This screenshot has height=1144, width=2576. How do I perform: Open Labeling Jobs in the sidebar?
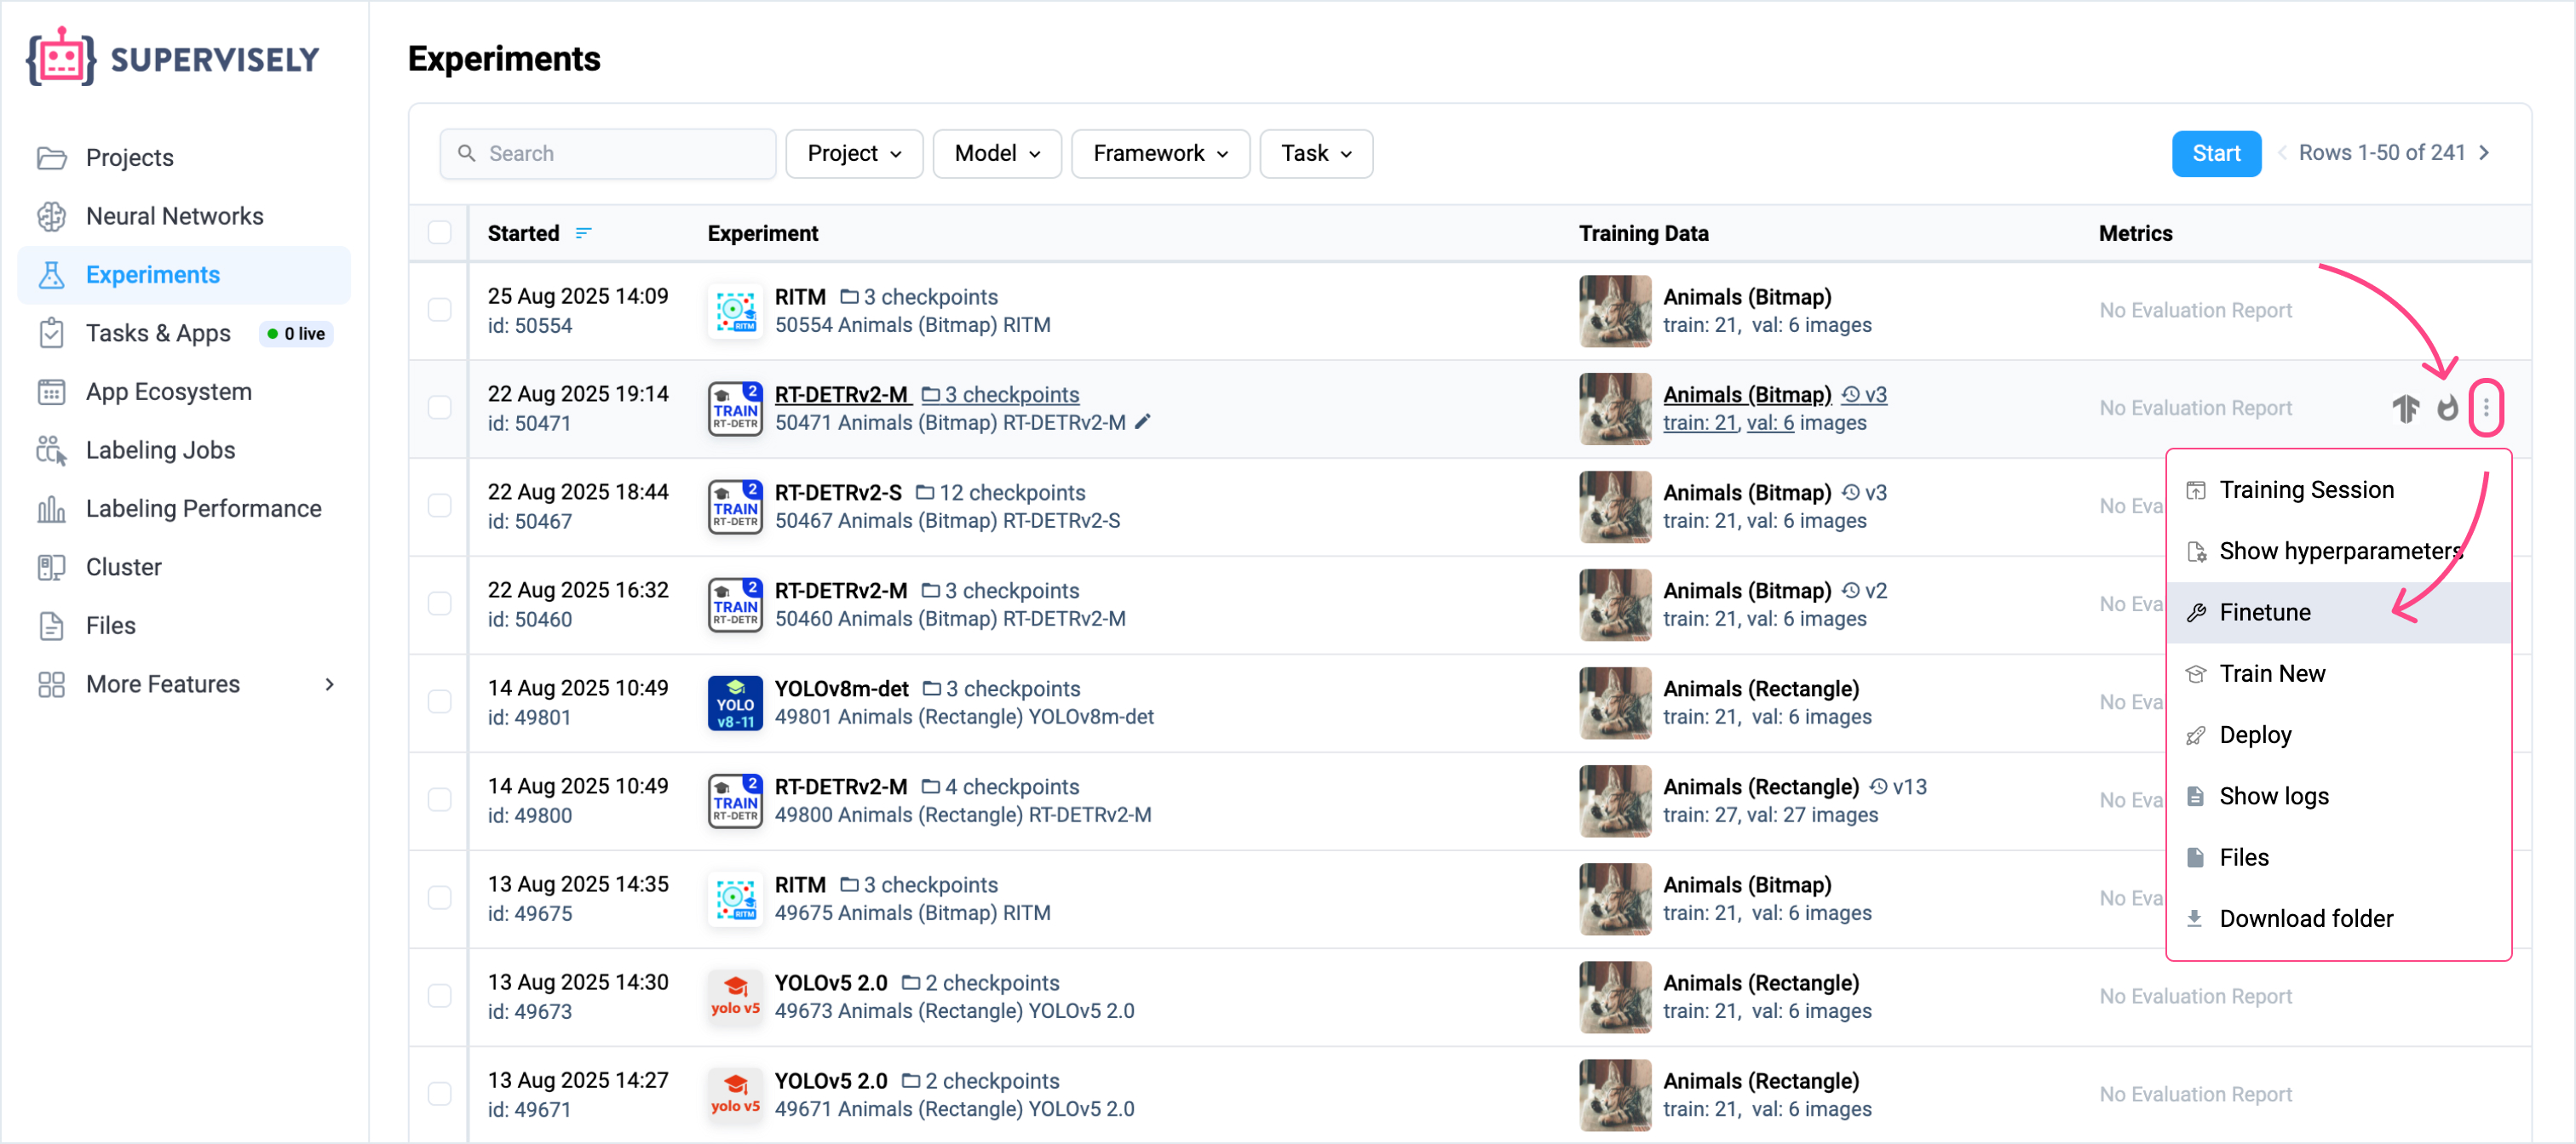click(160, 449)
